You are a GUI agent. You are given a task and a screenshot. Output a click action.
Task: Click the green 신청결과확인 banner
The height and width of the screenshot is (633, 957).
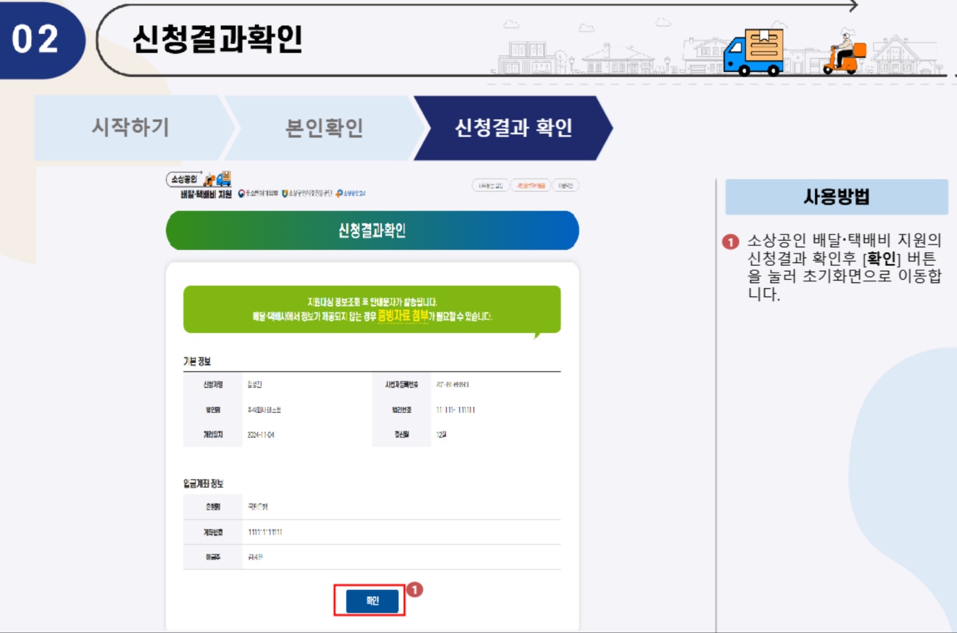pos(373,231)
